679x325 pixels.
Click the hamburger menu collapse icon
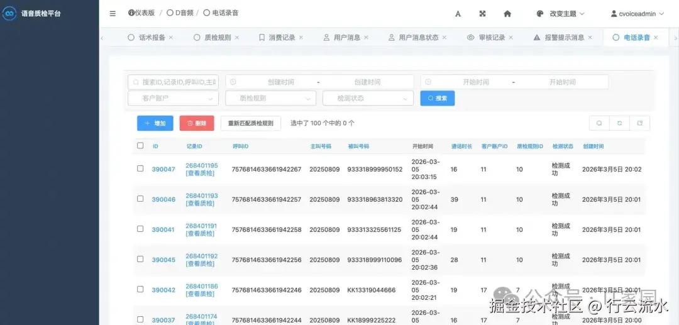click(x=113, y=13)
